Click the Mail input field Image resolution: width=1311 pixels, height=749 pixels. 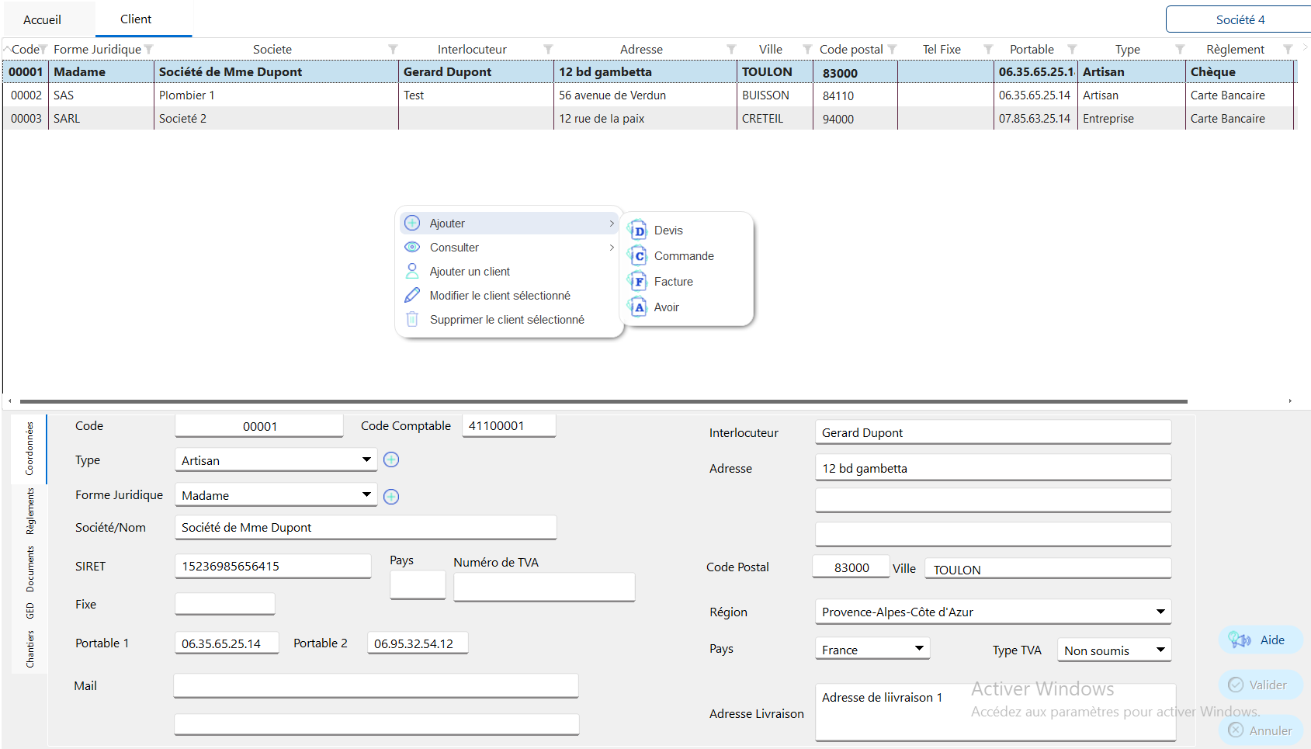click(376, 685)
